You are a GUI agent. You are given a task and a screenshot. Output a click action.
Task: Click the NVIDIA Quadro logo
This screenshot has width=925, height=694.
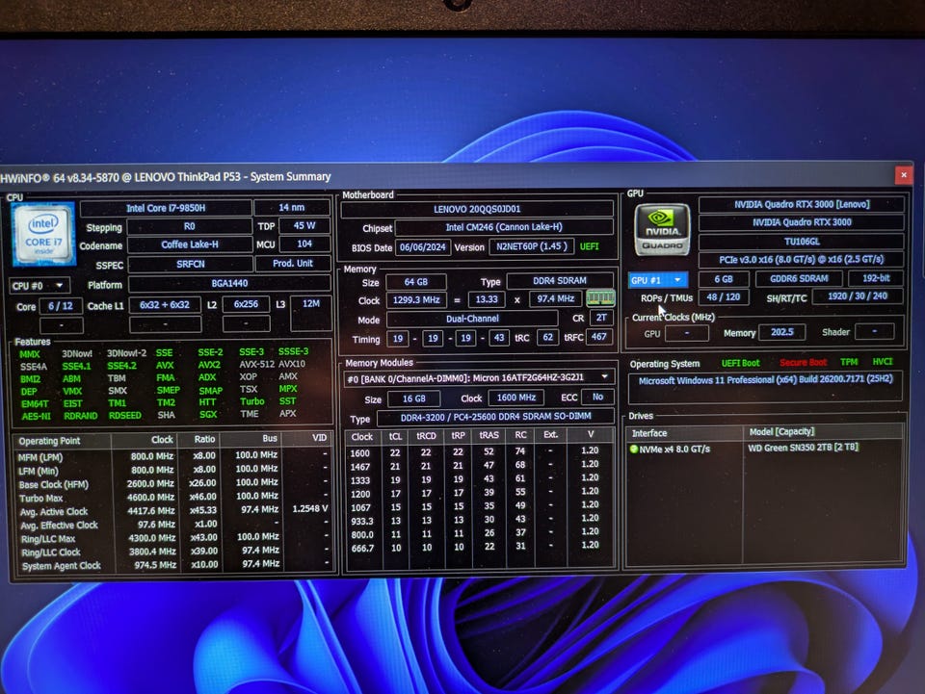click(661, 230)
